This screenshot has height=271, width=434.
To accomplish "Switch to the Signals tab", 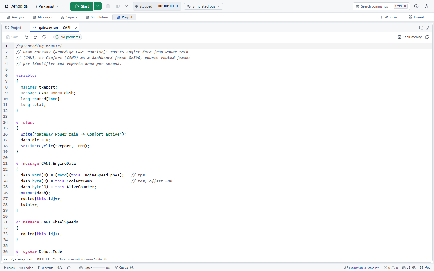I will (69, 17).
